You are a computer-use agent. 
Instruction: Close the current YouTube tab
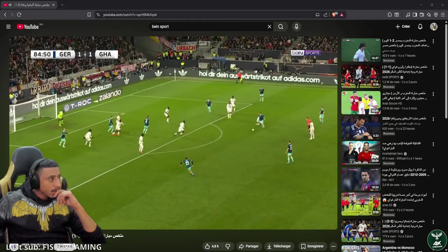54,5
